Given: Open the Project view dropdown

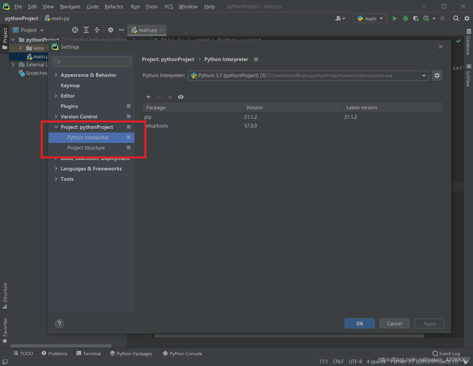Looking at the screenshot, I should [29, 30].
